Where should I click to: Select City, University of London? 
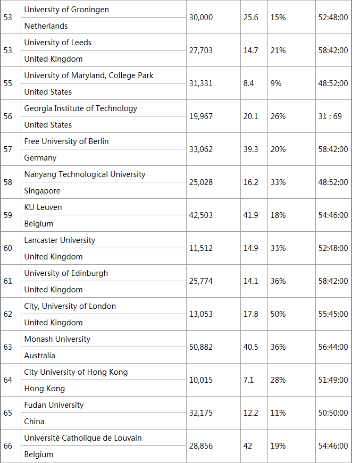[70, 306]
